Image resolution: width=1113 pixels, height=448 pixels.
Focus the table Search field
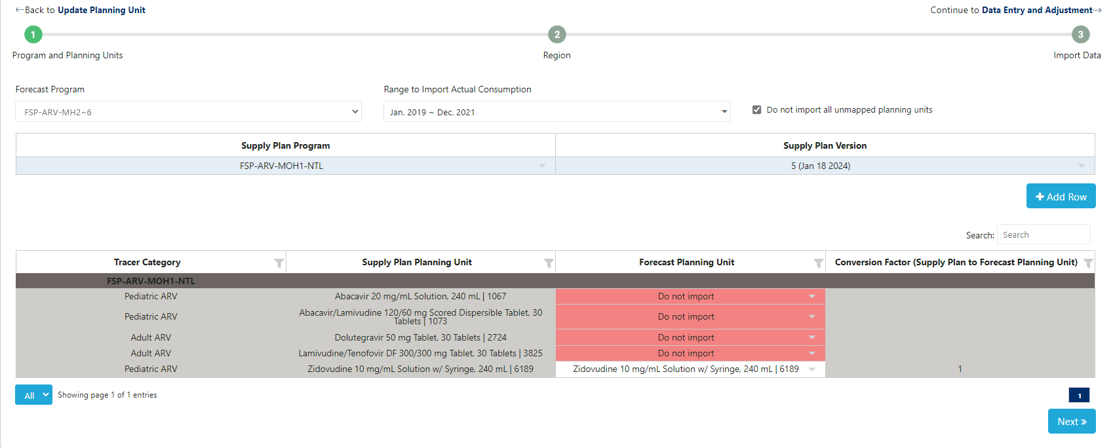point(1044,234)
